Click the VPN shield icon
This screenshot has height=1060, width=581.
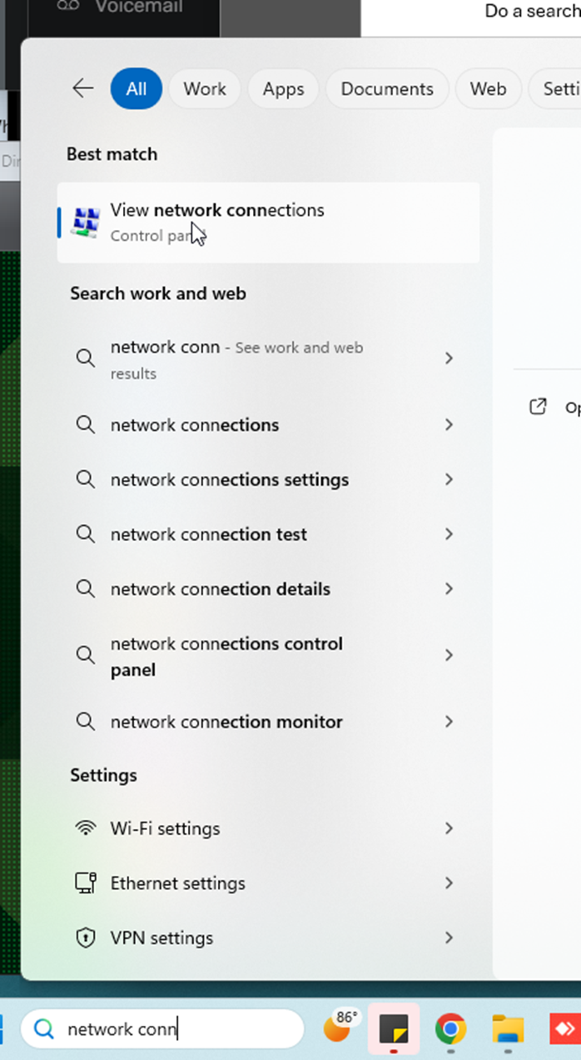click(85, 938)
